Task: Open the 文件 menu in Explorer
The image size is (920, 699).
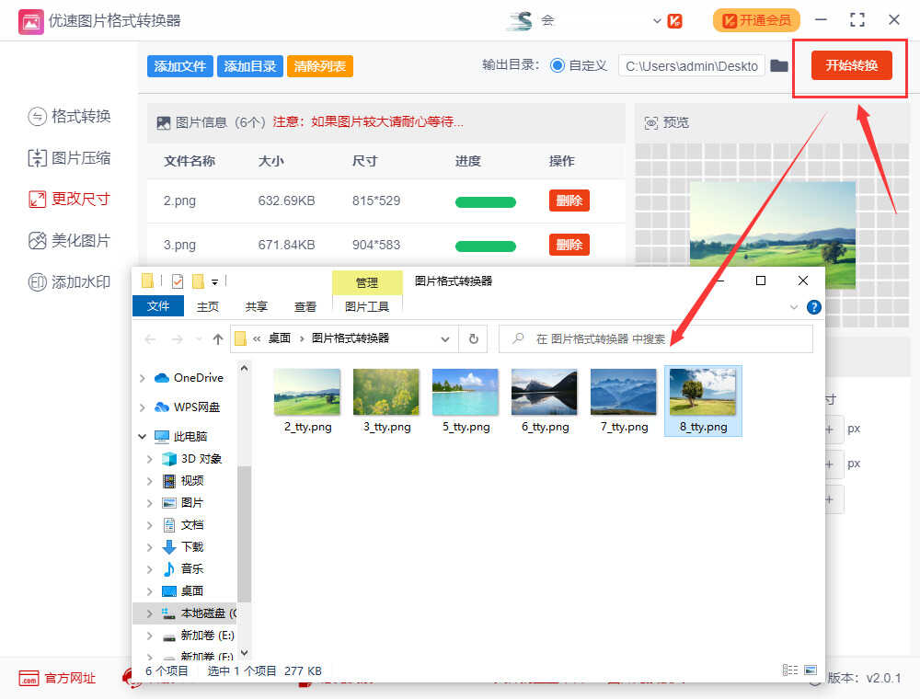Action: coord(158,306)
